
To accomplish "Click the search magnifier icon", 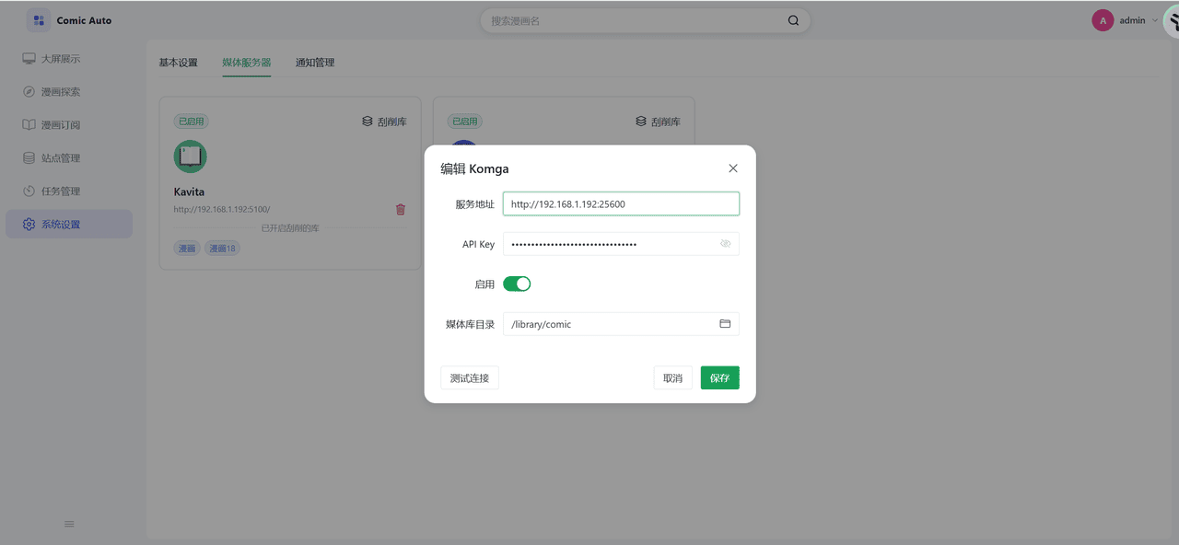I will tap(793, 20).
